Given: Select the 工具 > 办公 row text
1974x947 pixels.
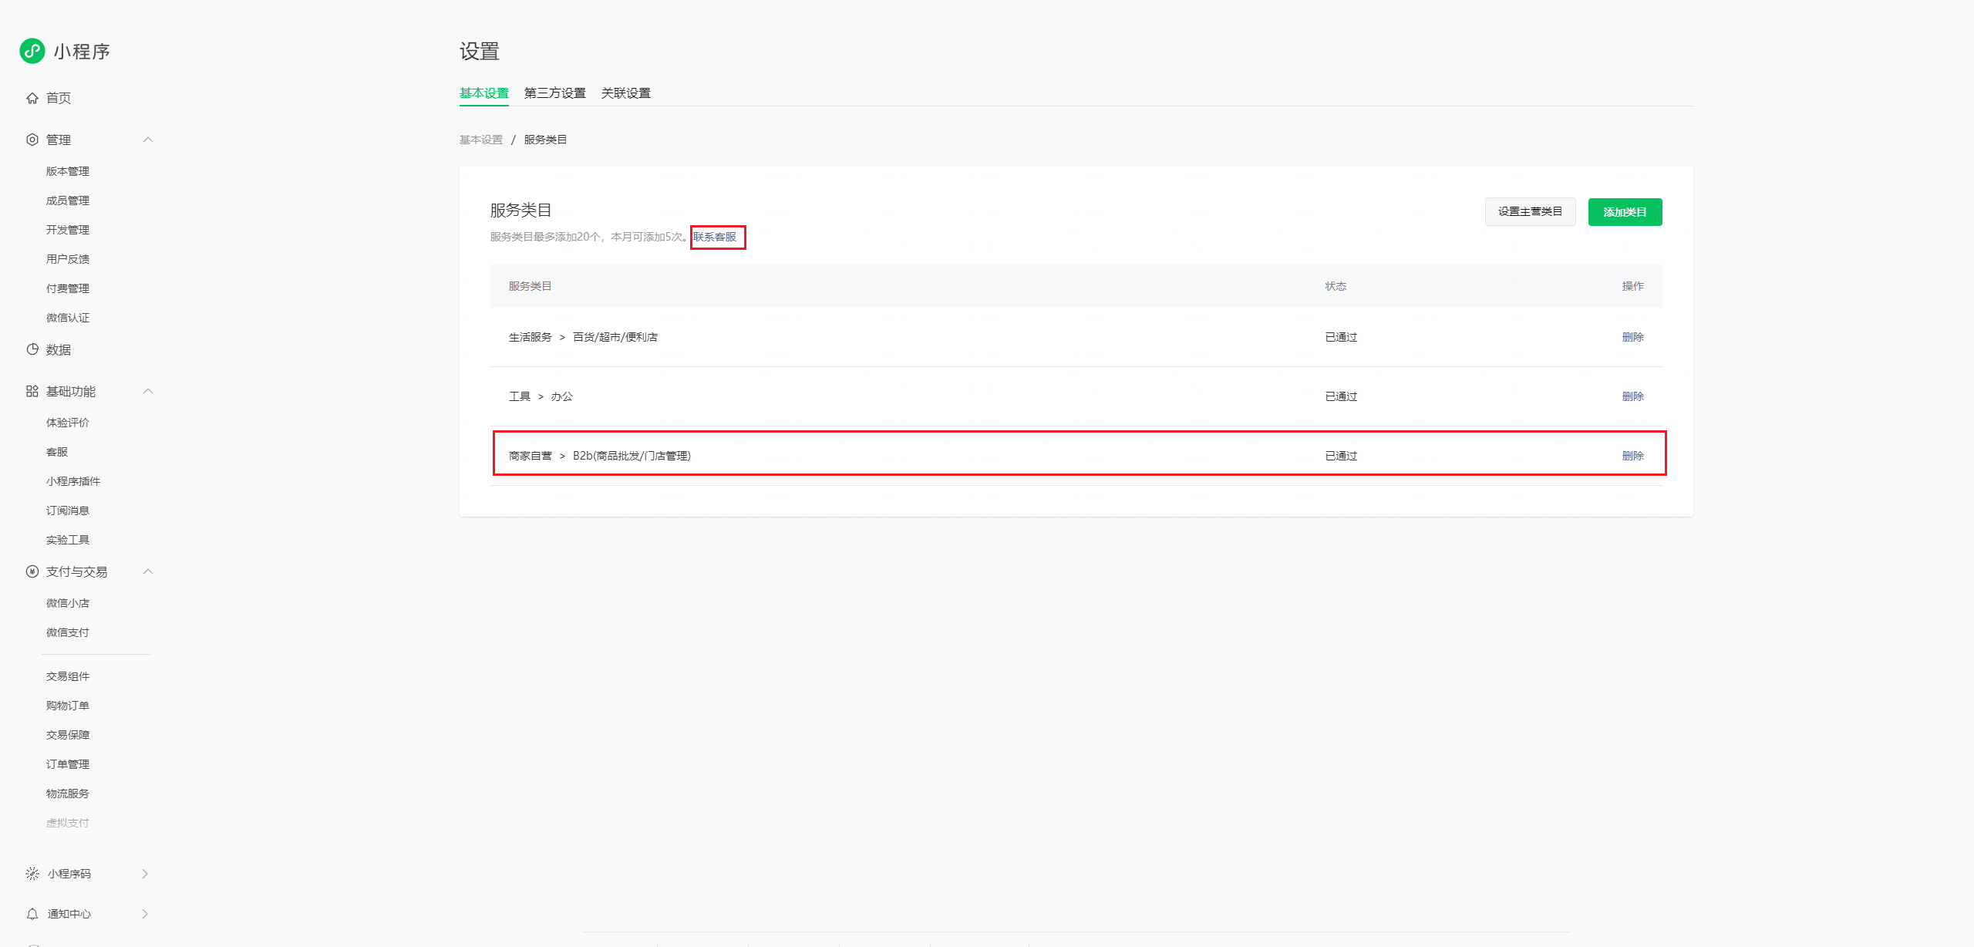Looking at the screenshot, I should point(541,396).
